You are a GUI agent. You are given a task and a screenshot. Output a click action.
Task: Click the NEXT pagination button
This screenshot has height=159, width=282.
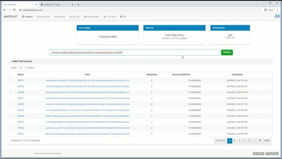click(267, 140)
